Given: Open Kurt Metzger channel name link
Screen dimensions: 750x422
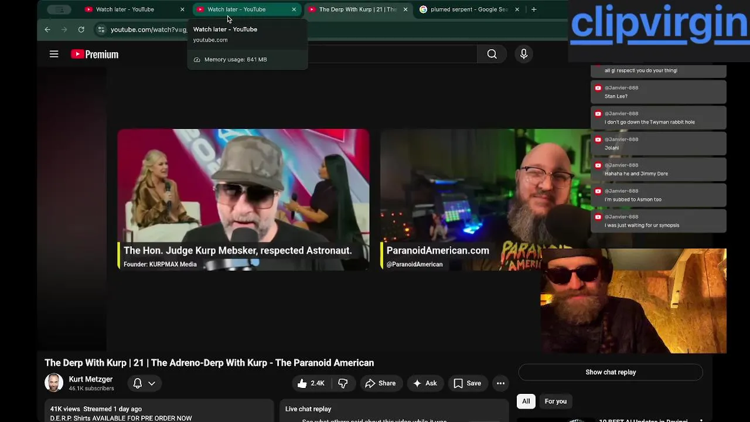Looking at the screenshot, I should click(x=91, y=379).
